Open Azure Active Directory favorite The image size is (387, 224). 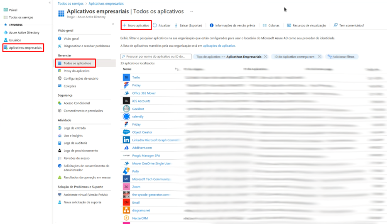pyautogui.click(x=24, y=33)
